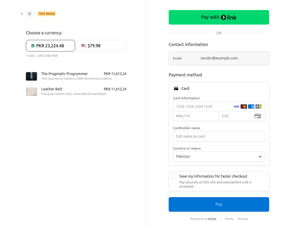Image resolution: width=303 pixels, height=227 pixels.
Task: Click the black card icon beside Card
Action: pos(176,89)
